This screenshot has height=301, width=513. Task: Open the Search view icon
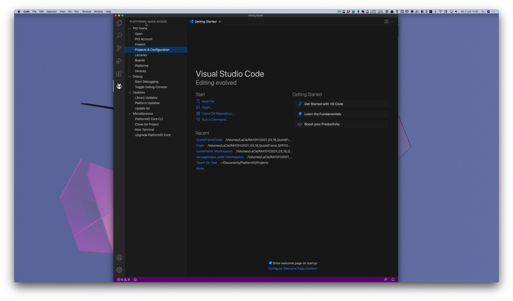click(x=119, y=35)
